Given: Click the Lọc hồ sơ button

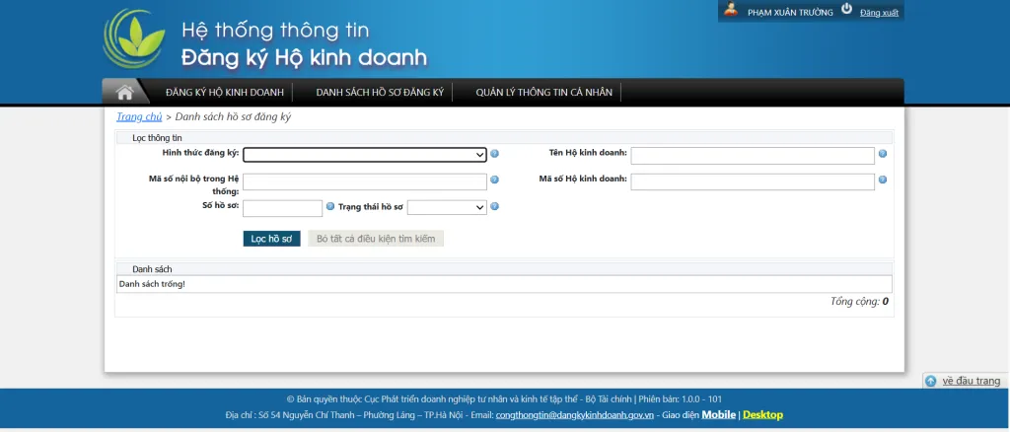Looking at the screenshot, I should (x=271, y=239).
